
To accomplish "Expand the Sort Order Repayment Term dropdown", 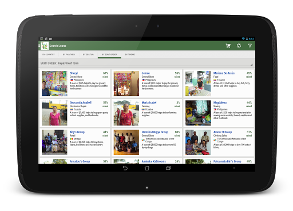I will [x=146, y=63].
